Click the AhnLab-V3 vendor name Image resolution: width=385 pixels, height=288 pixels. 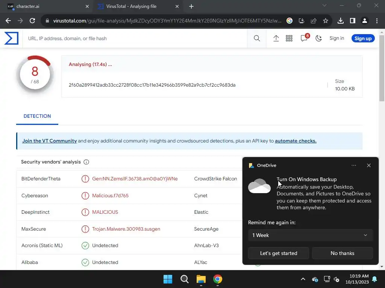pyautogui.click(x=206, y=245)
